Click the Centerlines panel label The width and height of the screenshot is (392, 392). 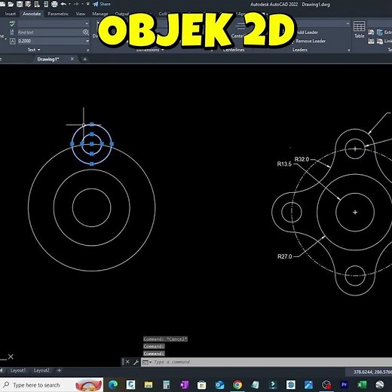coord(234,50)
